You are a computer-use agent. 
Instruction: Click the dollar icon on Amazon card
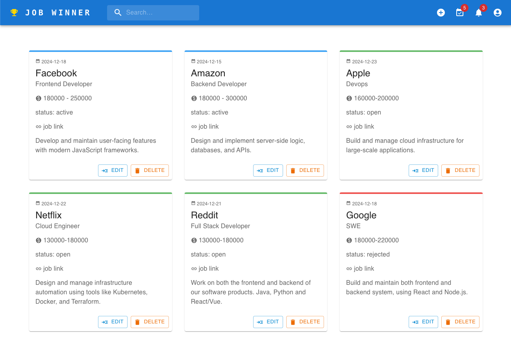click(194, 98)
